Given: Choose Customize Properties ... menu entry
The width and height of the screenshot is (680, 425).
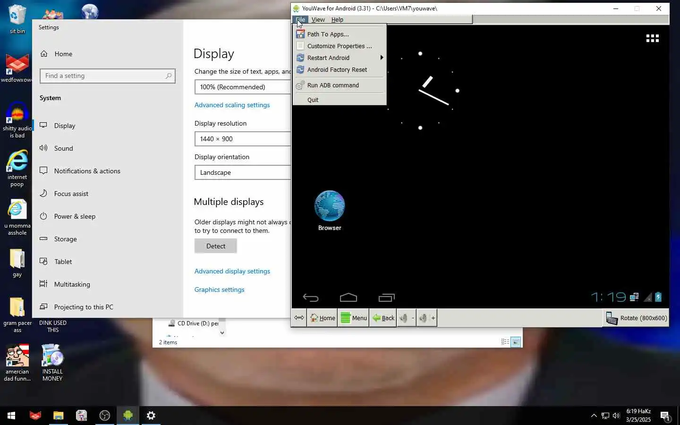Looking at the screenshot, I should [x=340, y=46].
